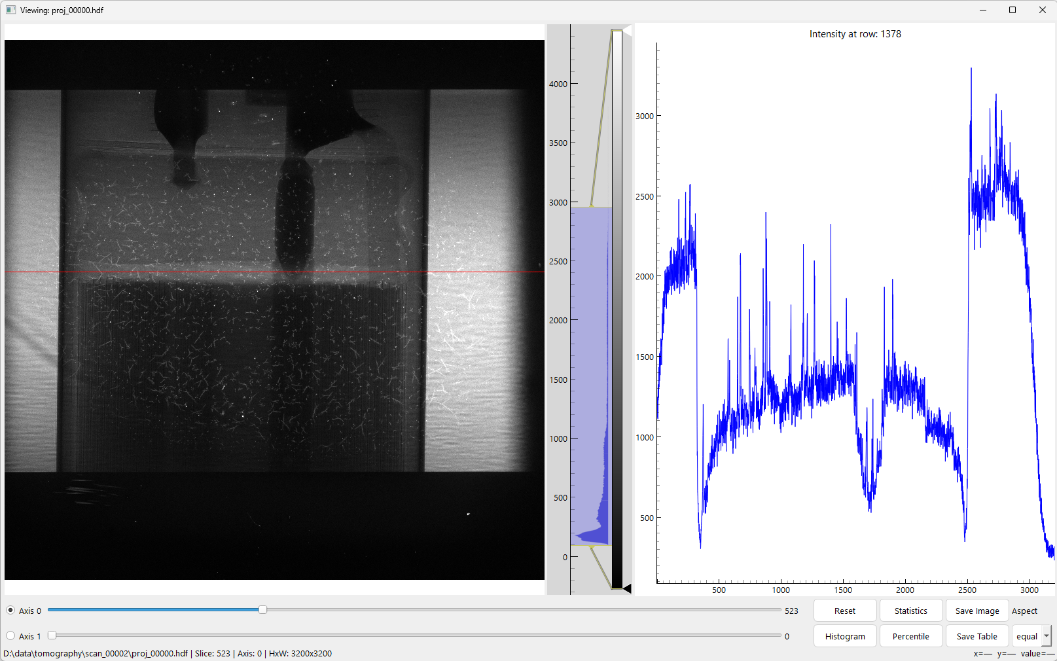Open the Aspect "equal" dropdown
Screen dimensions: 1057x661
pyautogui.click(x=1031, y=636)
